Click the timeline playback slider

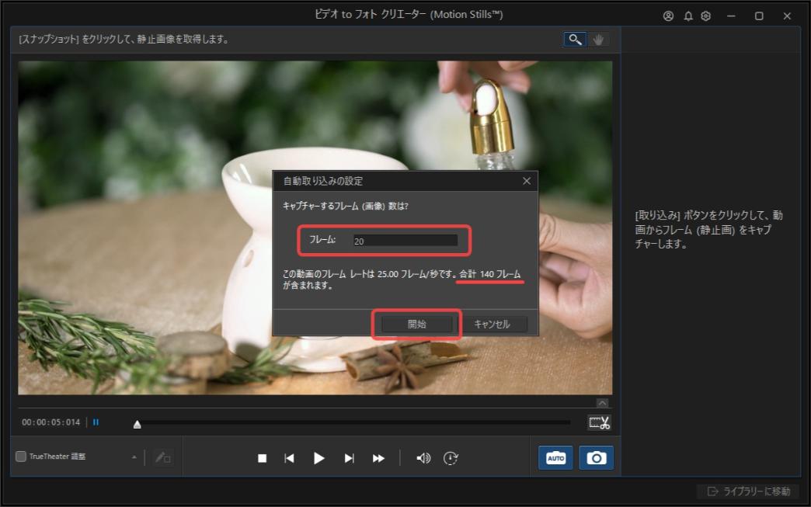137,424
